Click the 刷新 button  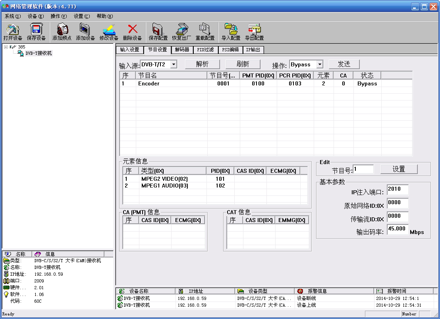[243, 64]
